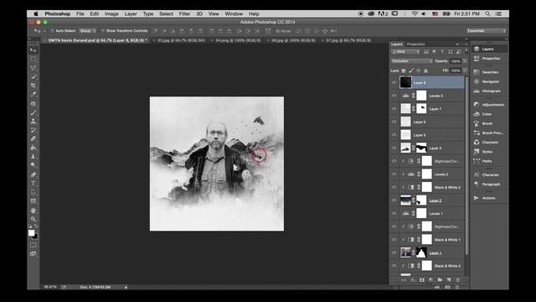Viewport: 536px width, 302px height.
Task: Select the Lasso tool
Action: (33, 68)
